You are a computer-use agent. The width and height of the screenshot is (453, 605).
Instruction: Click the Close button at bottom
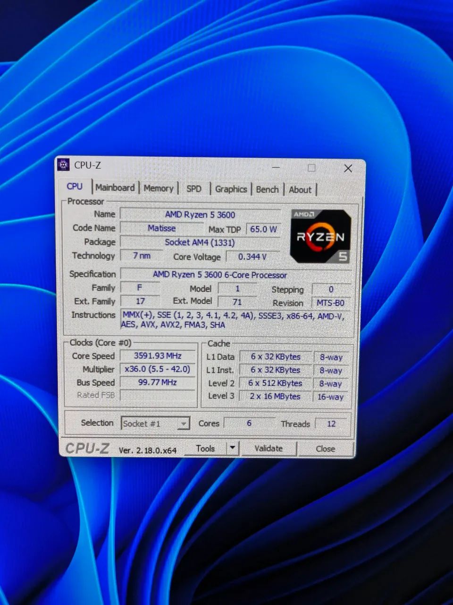click(326, 449)
